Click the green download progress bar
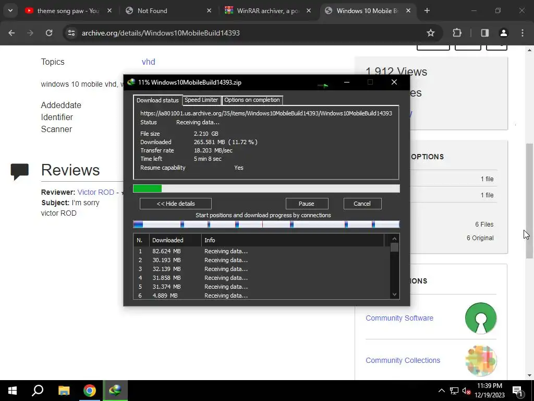 266,188
